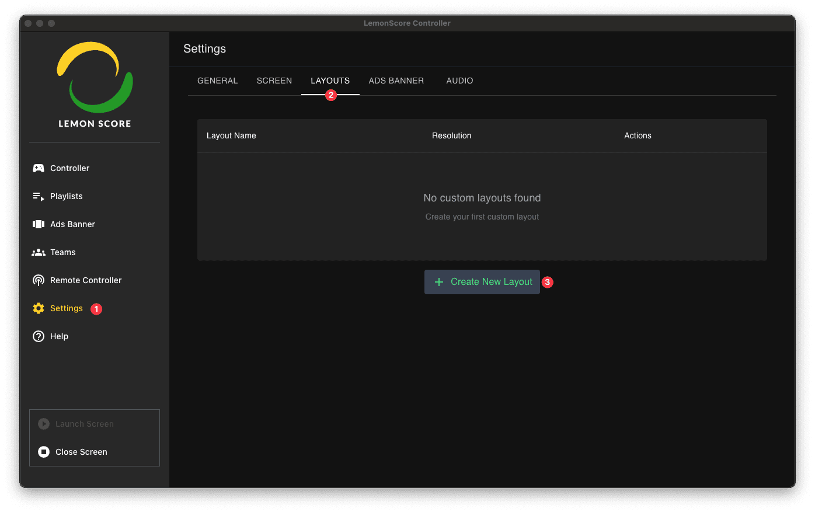
Task: Open Playlists via its list-play icon
Action: coord(39,196)
